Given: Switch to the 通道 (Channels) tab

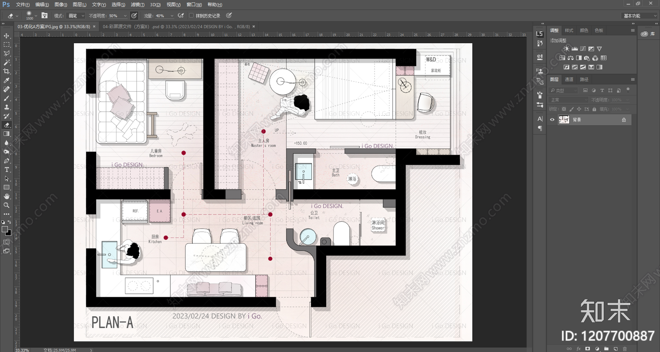Looking at the screenshot, I should pos(569,79).
